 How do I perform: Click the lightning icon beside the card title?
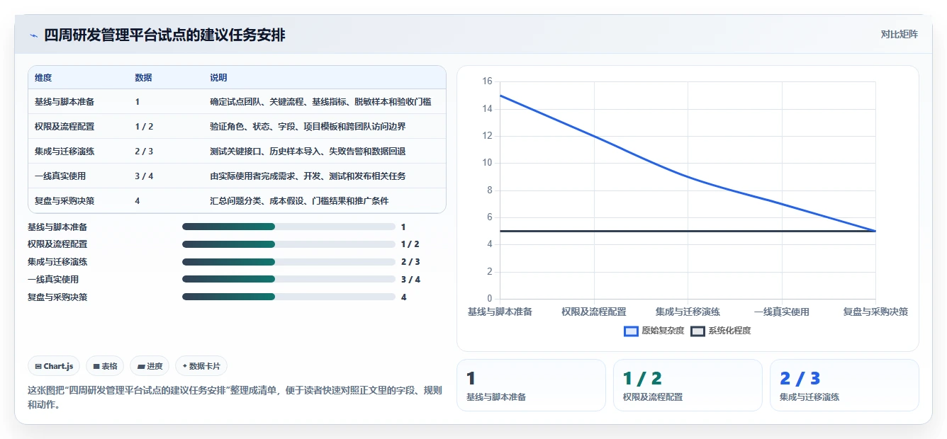click(x=33, y=35)
